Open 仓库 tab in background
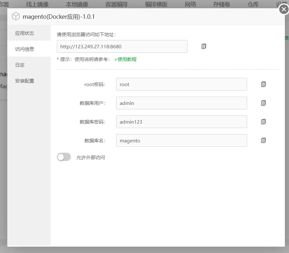 tap(253, 4)
